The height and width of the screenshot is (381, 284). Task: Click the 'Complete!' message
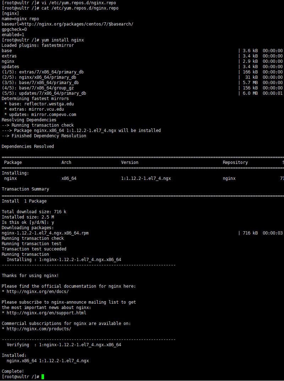point(13,371)
